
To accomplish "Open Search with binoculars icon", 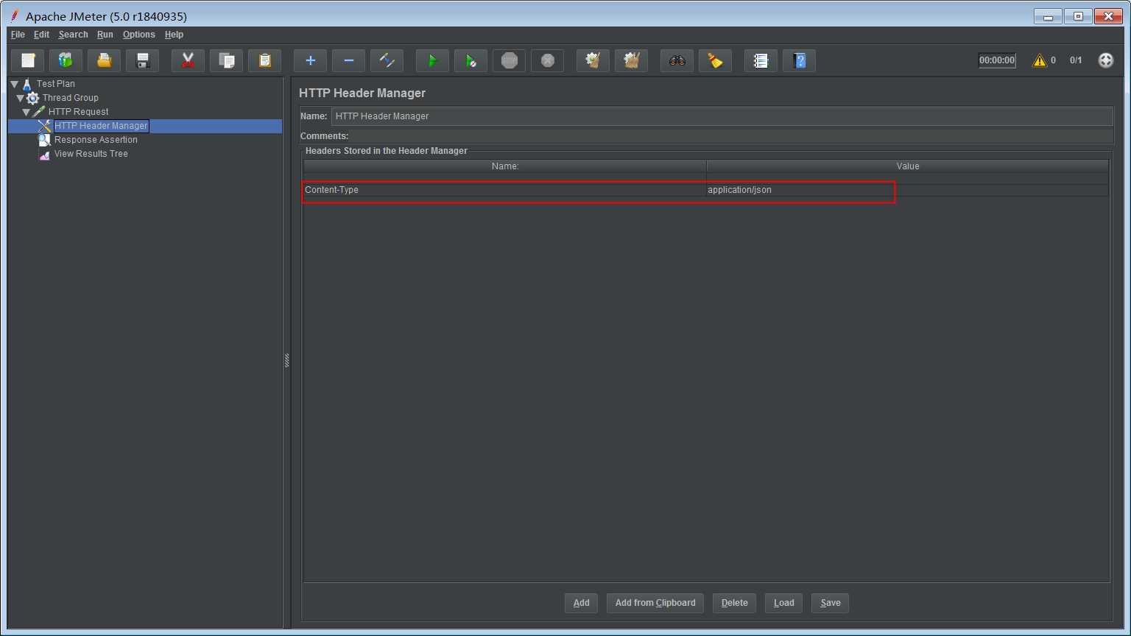I will point(677,60).
